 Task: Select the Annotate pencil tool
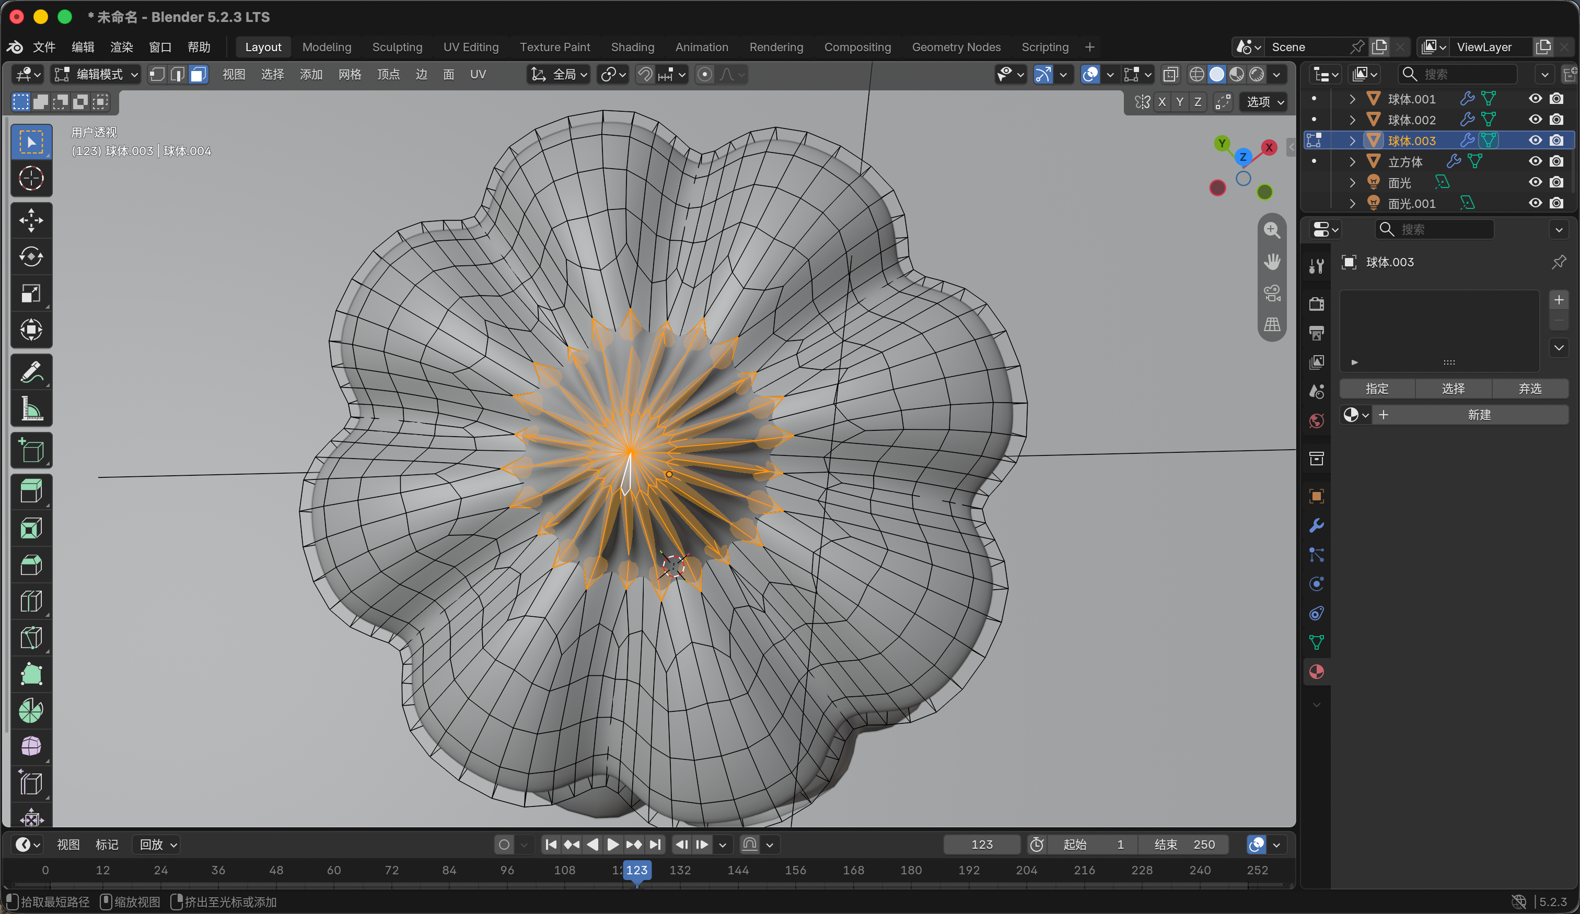pyautogui.click(x=31, y=372)
